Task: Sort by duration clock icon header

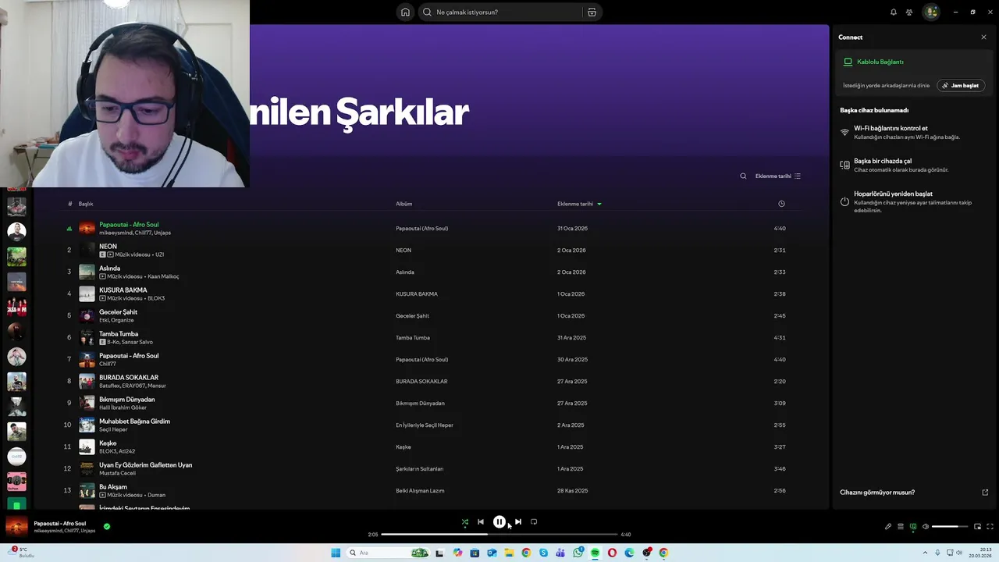Action: click(781, 204)
